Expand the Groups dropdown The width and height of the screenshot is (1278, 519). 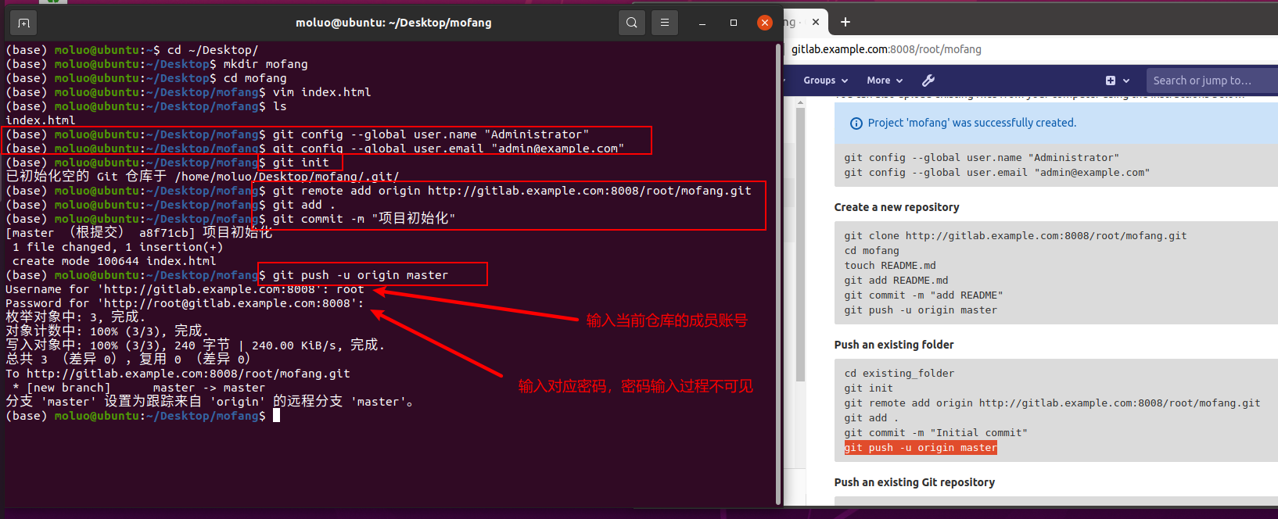pyautogui.click(x=825, y=81)
